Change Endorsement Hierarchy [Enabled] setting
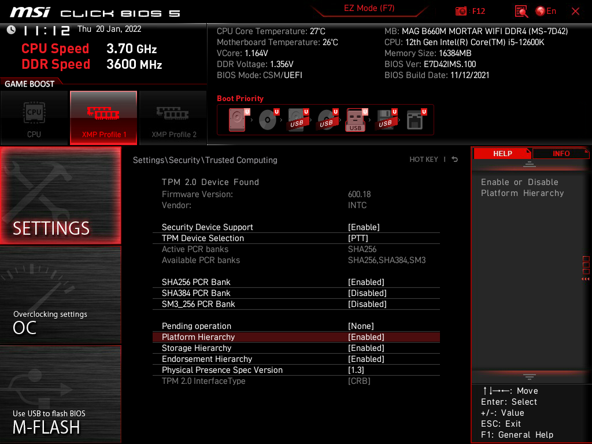 [366, 358]
